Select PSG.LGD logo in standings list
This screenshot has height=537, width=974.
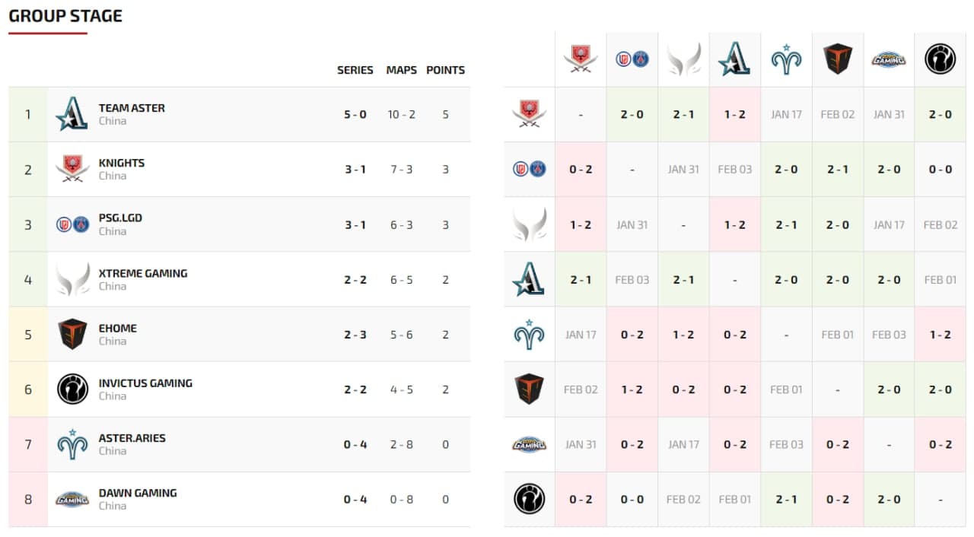coord(72,224)
